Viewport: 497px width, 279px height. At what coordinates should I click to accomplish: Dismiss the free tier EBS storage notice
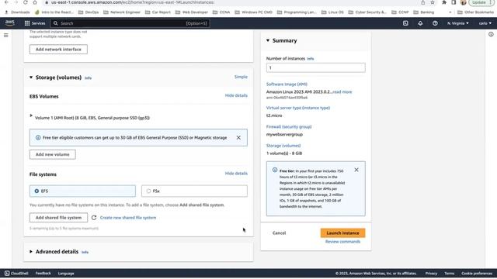238,138
